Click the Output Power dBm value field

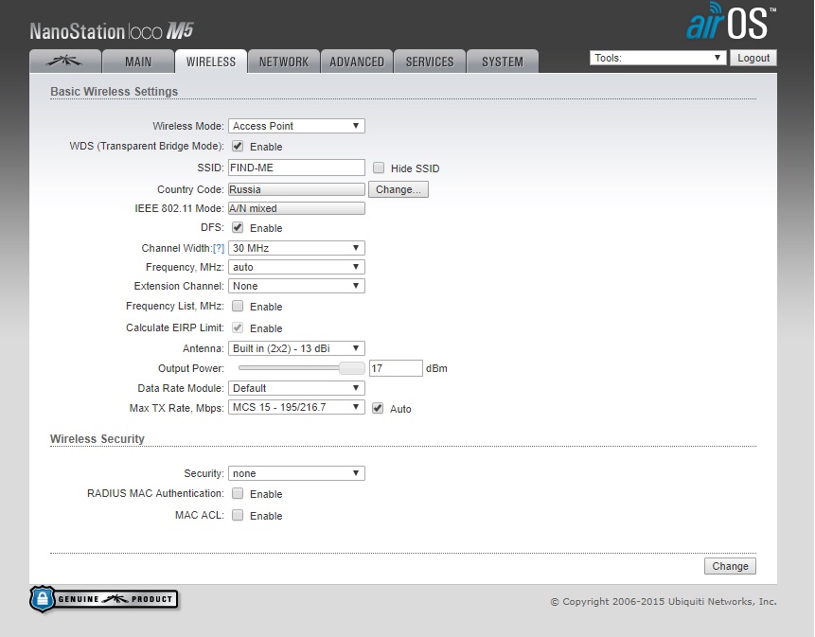[396, 368]
